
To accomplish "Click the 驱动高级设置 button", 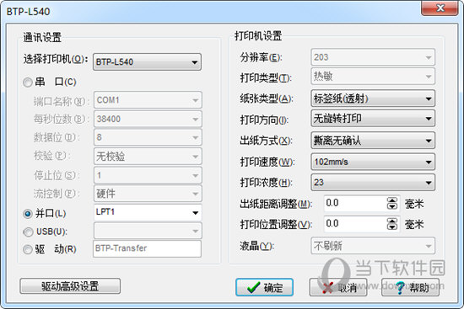I will [70, 286].
